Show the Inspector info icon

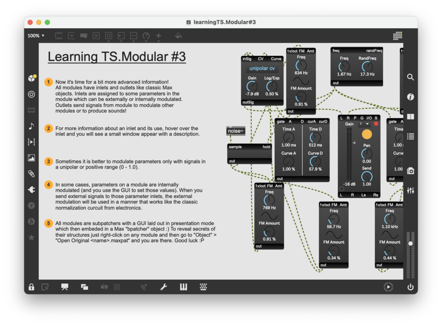pos(411,97)
